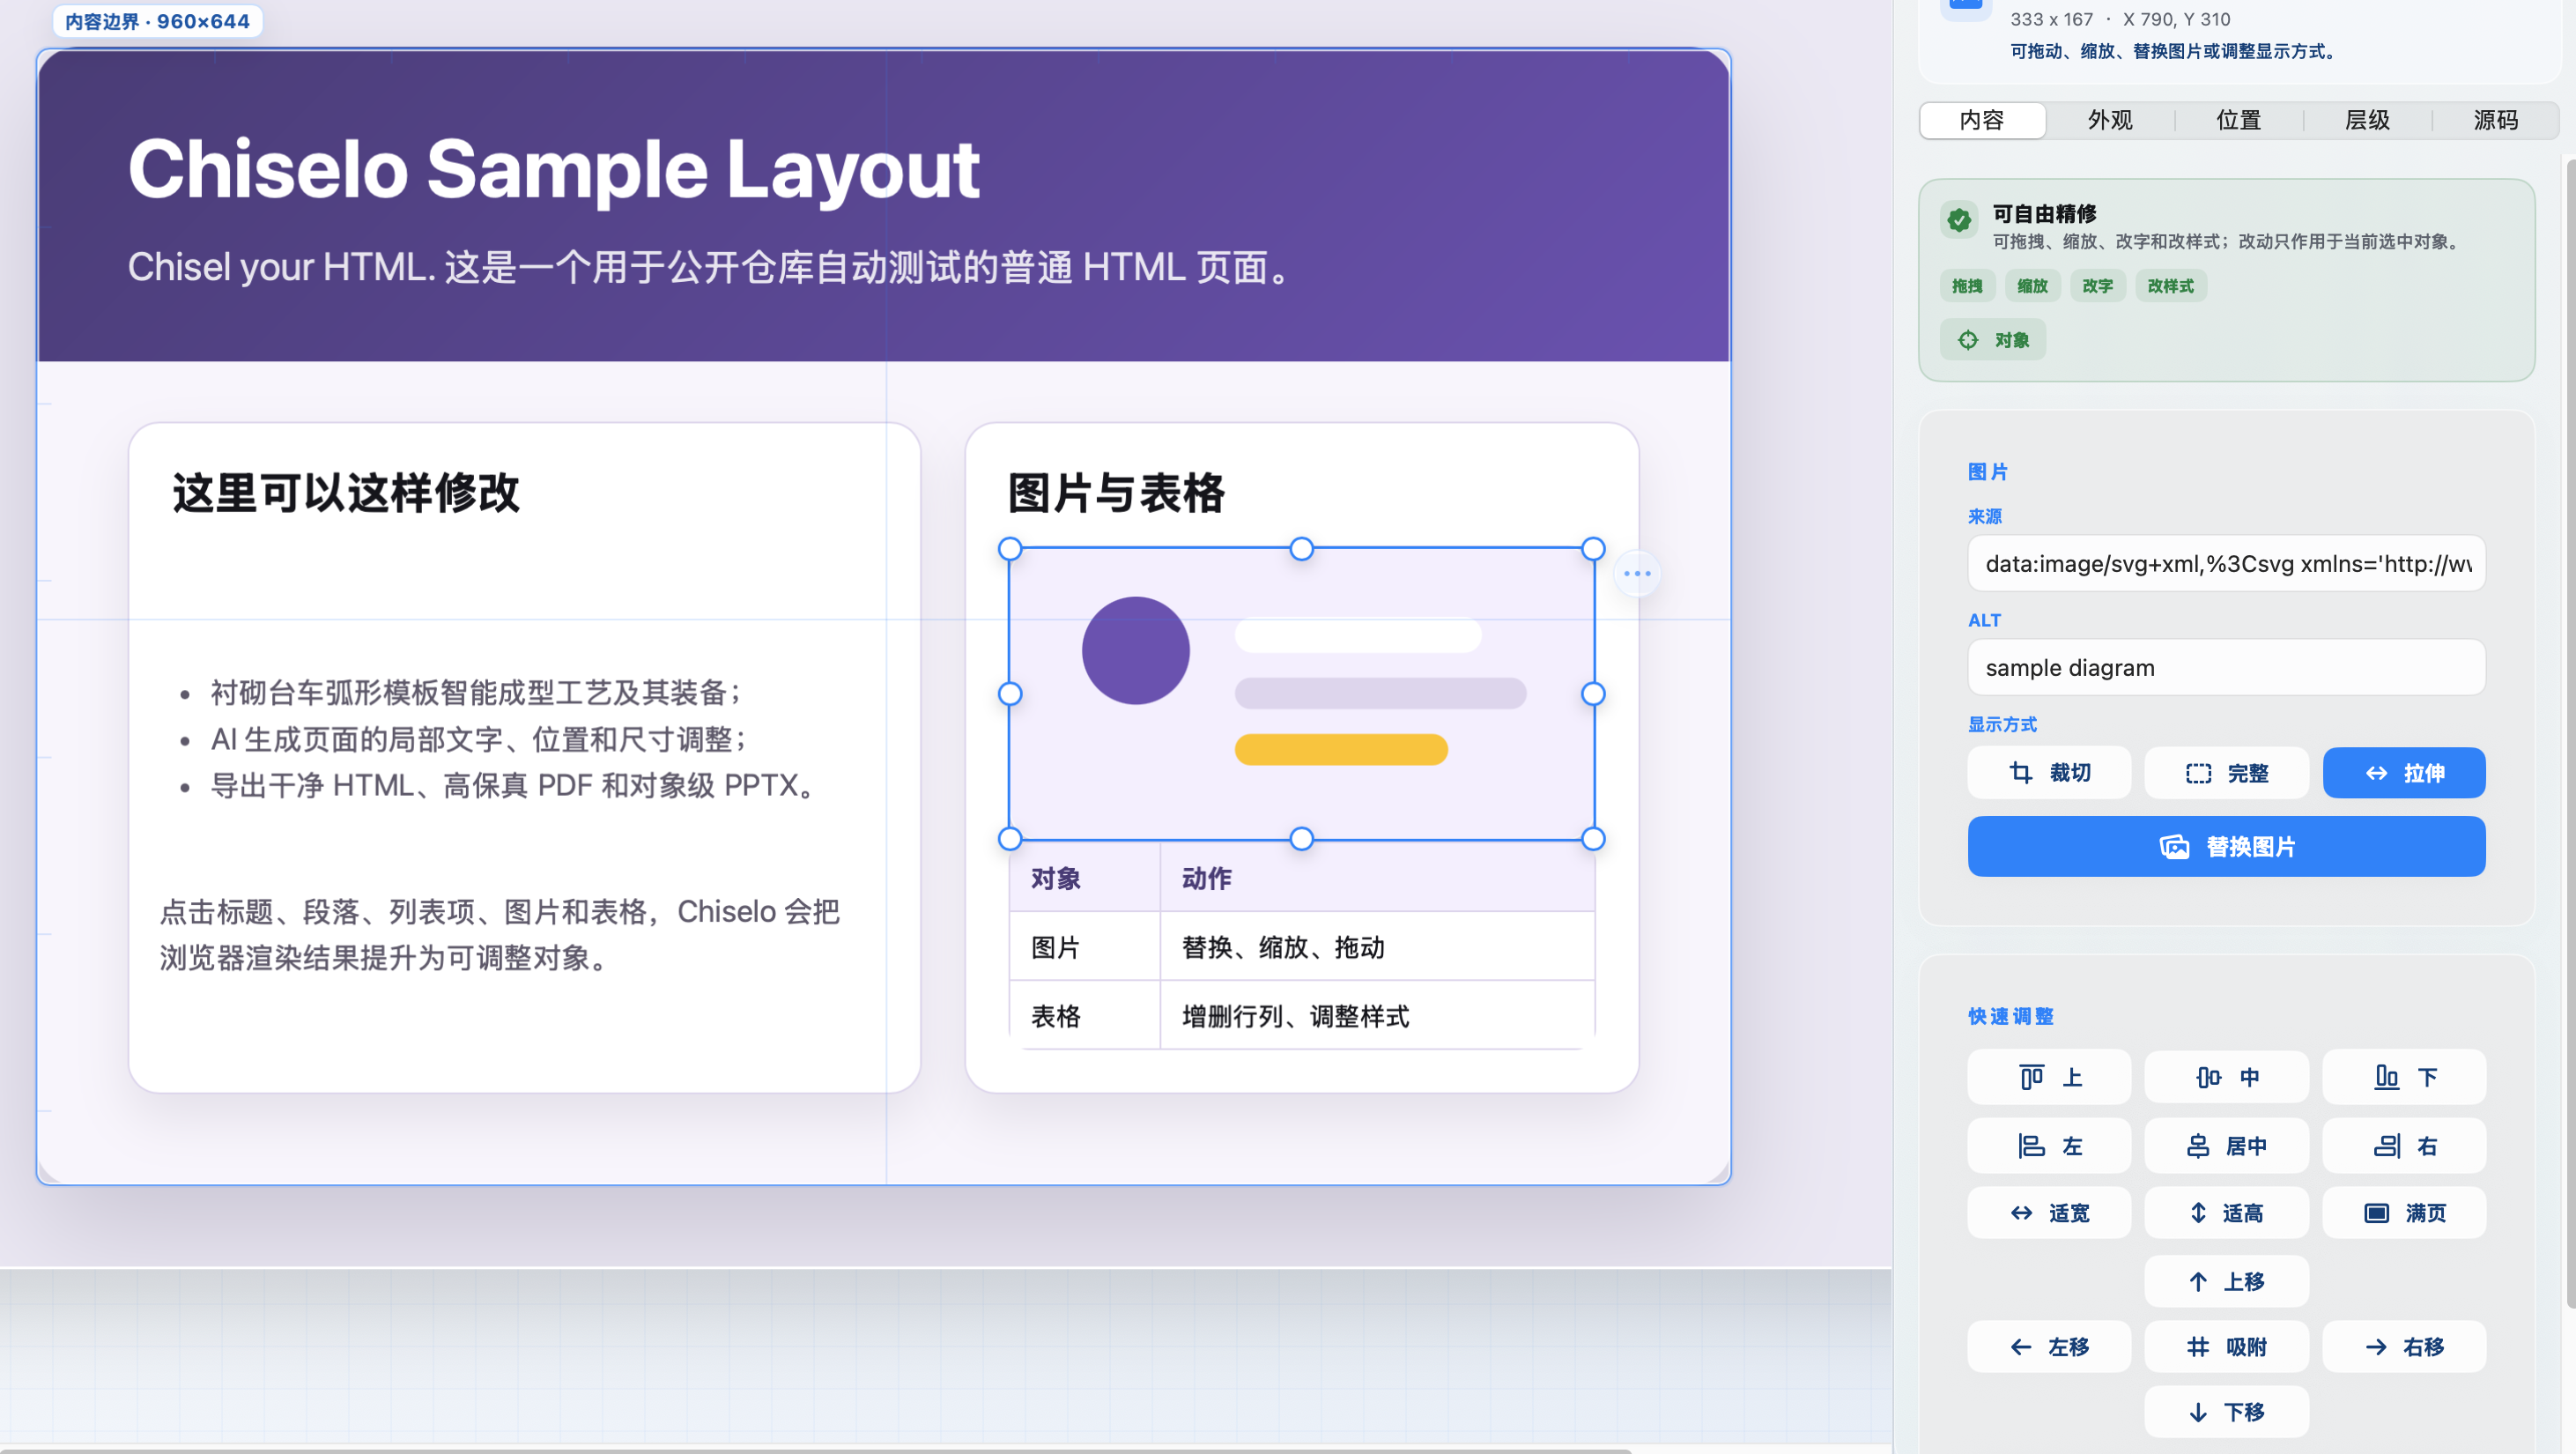This screenshot has width=2576, height=1454.
Task: Align vertical middle with 中 button
Action: [2226, 1077]
